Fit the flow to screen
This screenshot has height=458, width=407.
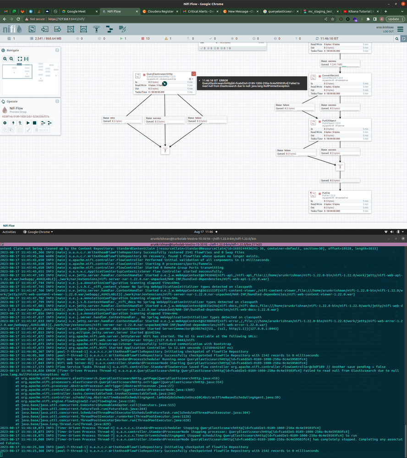pyautogui.click(x=20, y=59)
